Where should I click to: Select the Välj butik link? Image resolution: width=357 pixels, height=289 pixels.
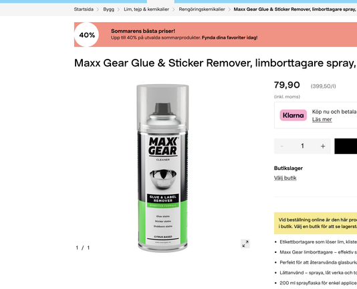click(x=285, y=178)
